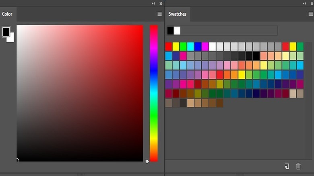314x176 pixels.
Task: Choose the yellow swatch in first row
Action: click(176, 47)
